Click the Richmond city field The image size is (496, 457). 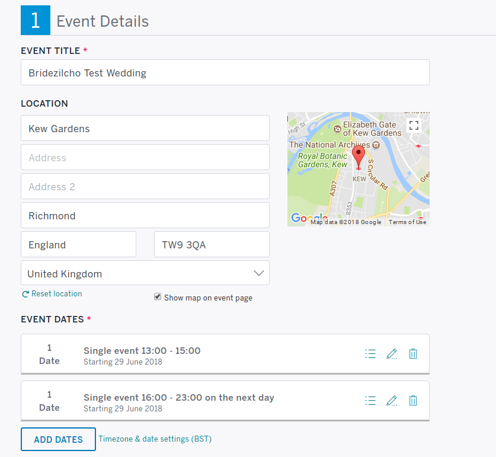point(145,216)
